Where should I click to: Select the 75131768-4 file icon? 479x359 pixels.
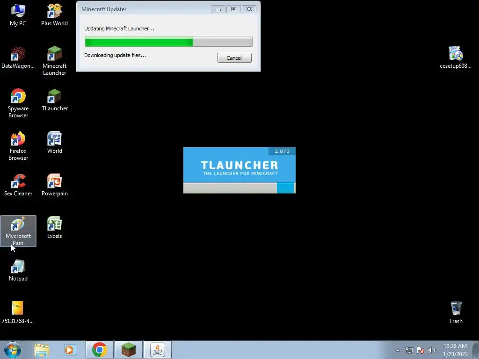point(17,313)
